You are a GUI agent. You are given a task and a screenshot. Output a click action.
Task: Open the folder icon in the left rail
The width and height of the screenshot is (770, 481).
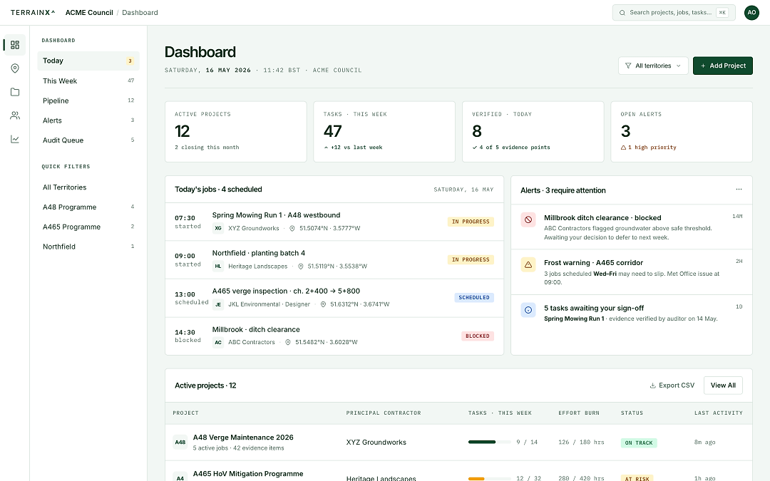coord(15,92)
